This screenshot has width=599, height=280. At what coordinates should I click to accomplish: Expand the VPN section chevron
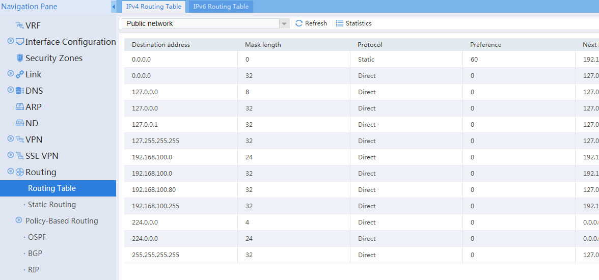pyautogui.click(x=11, y=138)
